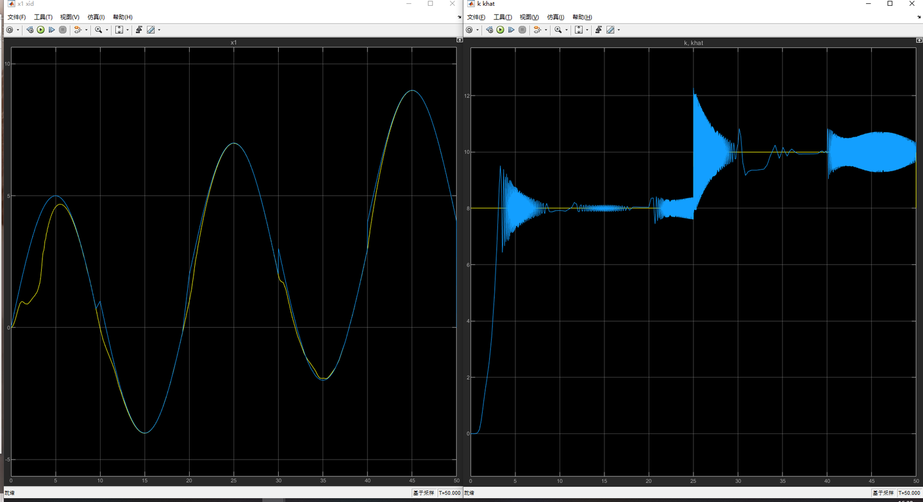The height and width of the screenshot is (502, 923).
Task: Step forward the k khat simulation
Action: [511, 29]
